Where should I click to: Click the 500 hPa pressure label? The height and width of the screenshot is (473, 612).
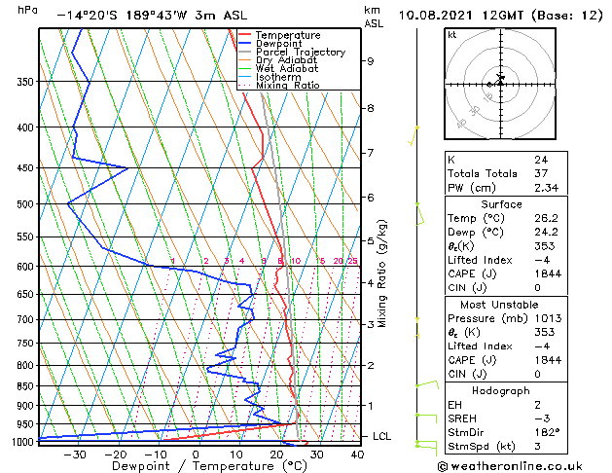tap(25, 204)
